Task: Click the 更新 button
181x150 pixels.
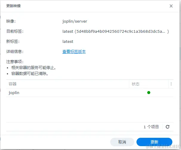Action: [x=154, y=142]
